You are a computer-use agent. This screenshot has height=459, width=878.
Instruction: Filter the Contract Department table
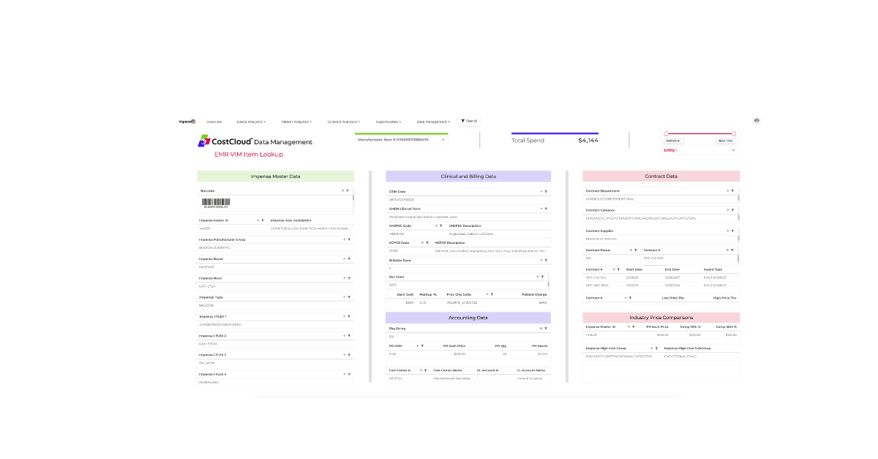(x=735, y=191)
